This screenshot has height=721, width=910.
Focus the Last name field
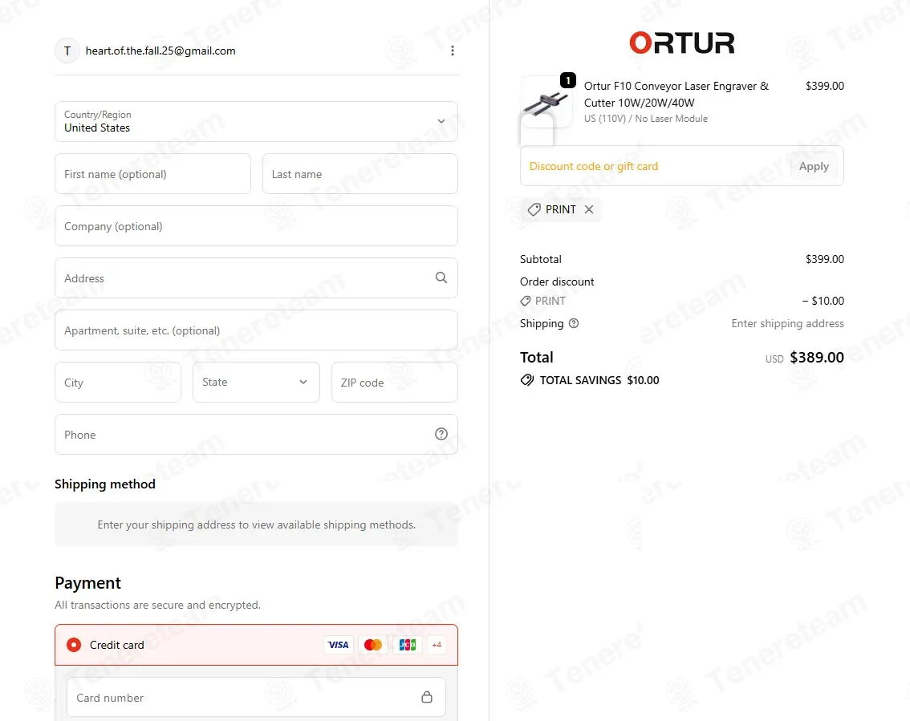click(360, 173)
